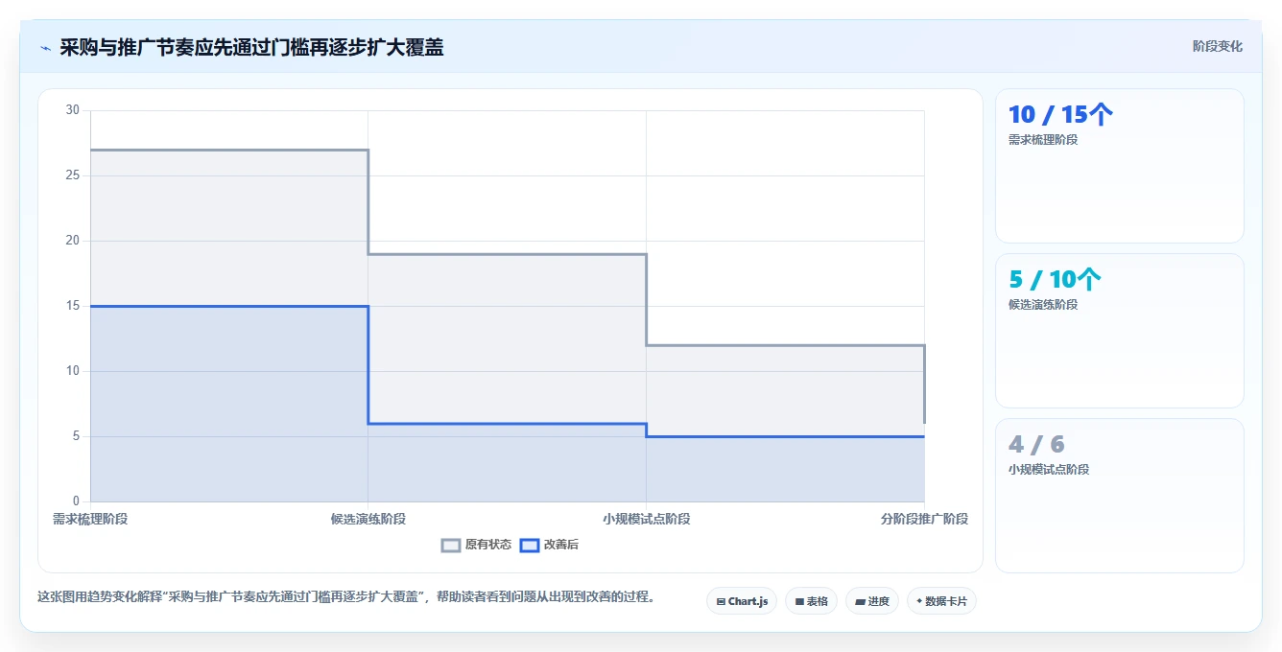Screen dimensions: 1282x652
Task: Click the gray 原有状态 step line at 27
Action: click(229, 150)
